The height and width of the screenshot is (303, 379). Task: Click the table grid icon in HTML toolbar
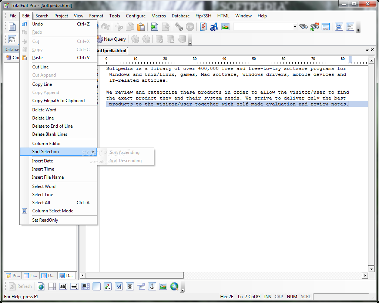click(52, 286)
